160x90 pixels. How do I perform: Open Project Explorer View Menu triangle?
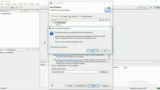click(32, 10)
